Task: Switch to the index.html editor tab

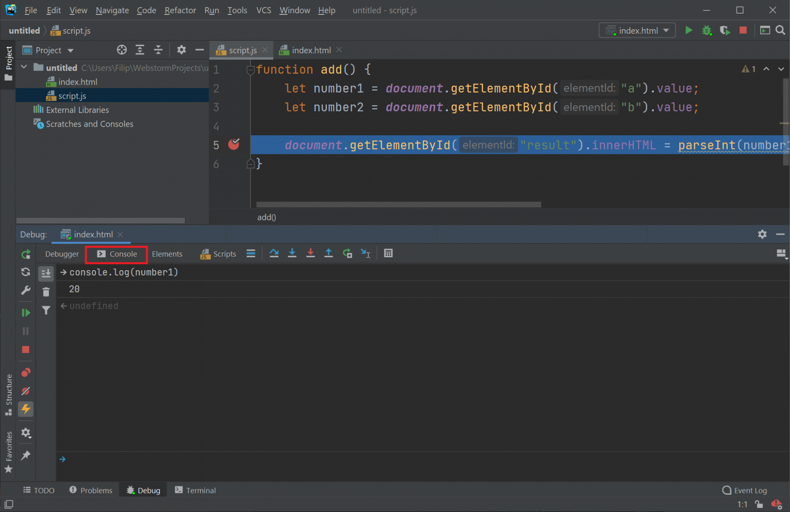Action: point(311,50)
